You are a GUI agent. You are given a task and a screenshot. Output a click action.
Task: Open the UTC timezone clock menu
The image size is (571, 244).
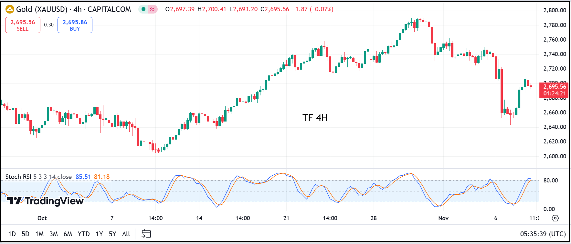pos(543,234)
